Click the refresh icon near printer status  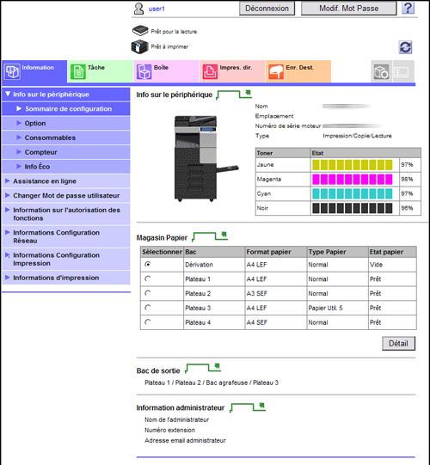pyautogui.click(x=405, y=47)
